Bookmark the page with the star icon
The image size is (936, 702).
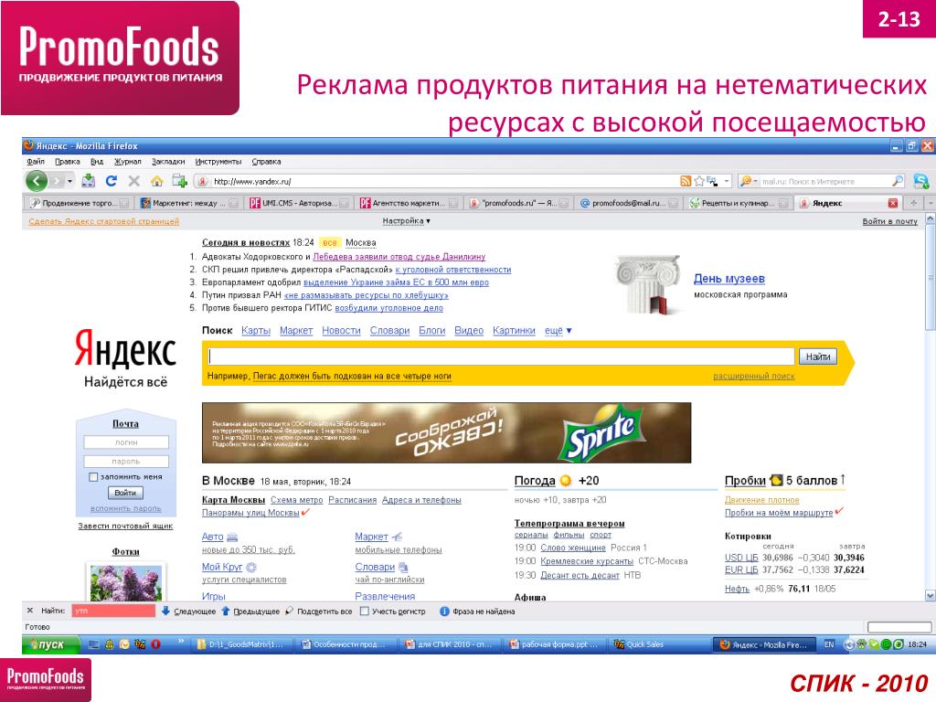699,181
